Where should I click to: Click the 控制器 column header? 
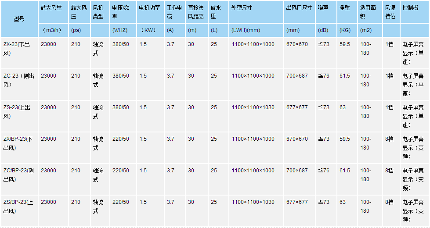(x=410, y=8)
